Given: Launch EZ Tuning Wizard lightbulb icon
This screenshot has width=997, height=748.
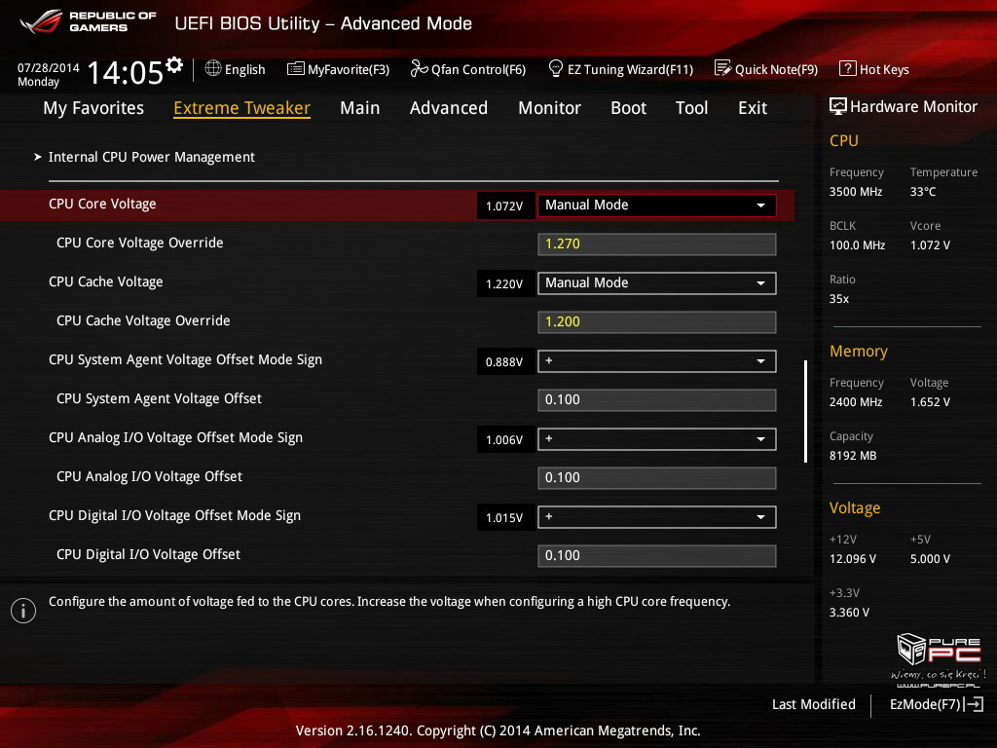Looking at the screenshot, I should pyautogui.click(x=556, y=69).
